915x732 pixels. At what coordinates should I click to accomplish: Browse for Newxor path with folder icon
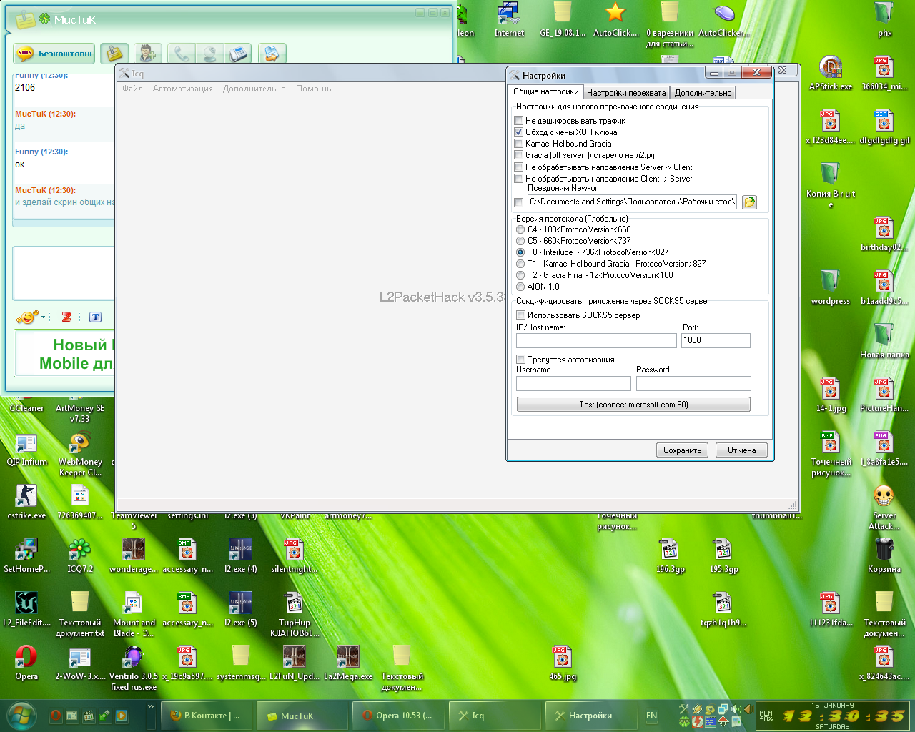[749, 202]
